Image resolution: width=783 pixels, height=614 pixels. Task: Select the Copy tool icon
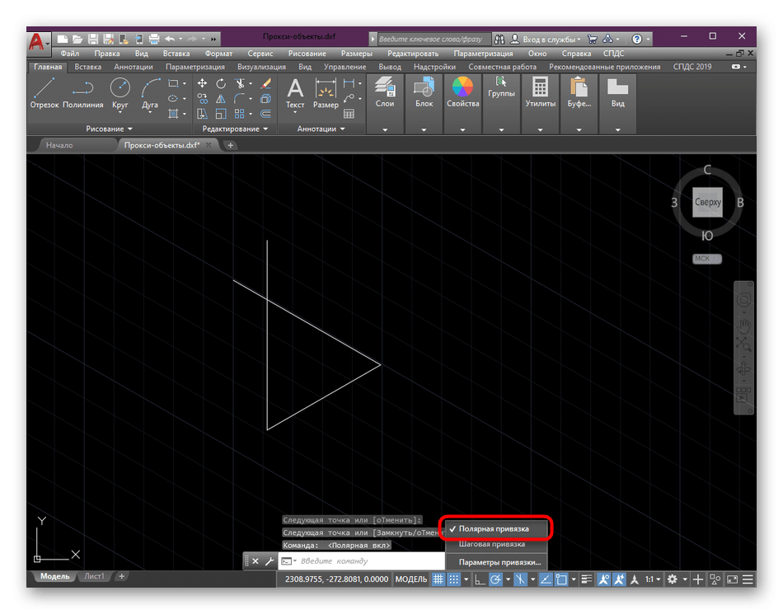pyautogui.click(x=202, y=98)
